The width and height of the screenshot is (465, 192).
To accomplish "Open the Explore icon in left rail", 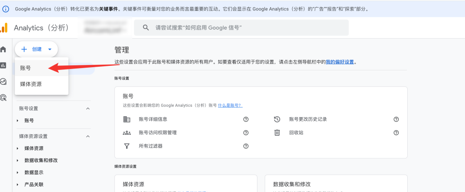I will 3,81.
